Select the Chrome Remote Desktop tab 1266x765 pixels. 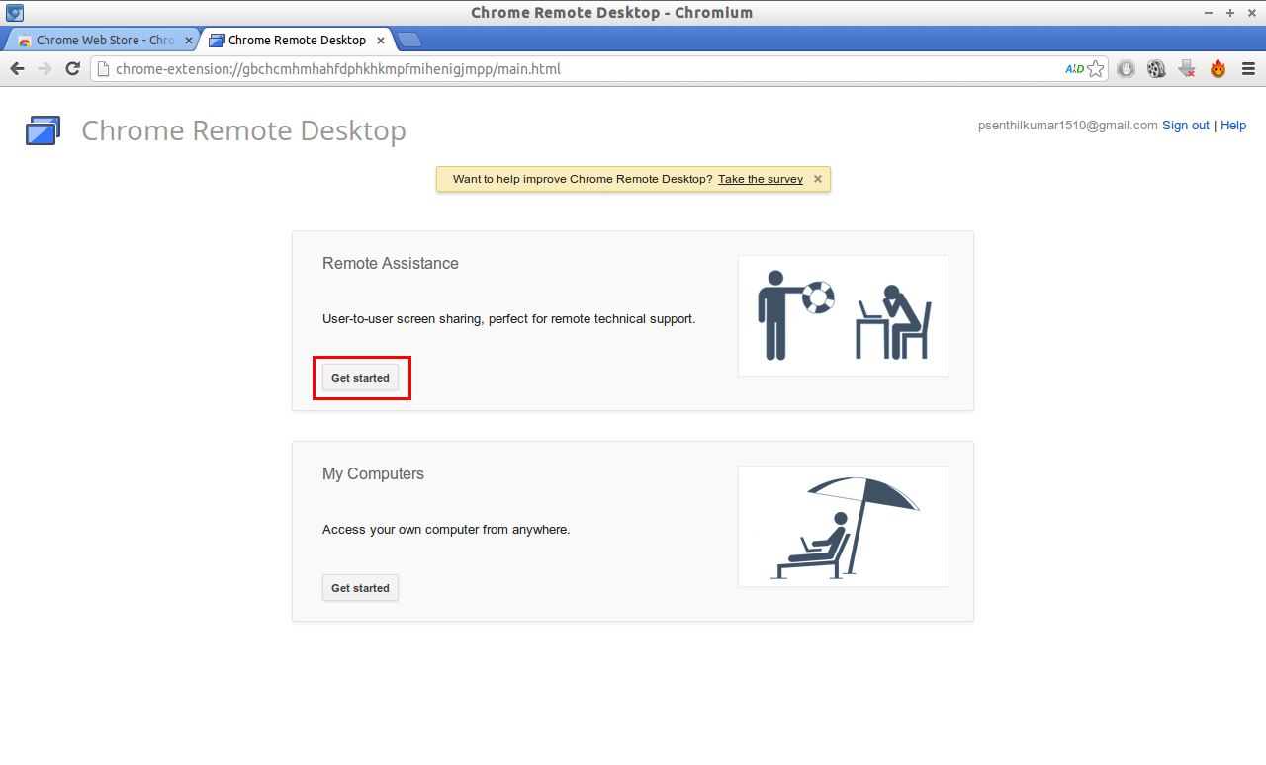297,41
